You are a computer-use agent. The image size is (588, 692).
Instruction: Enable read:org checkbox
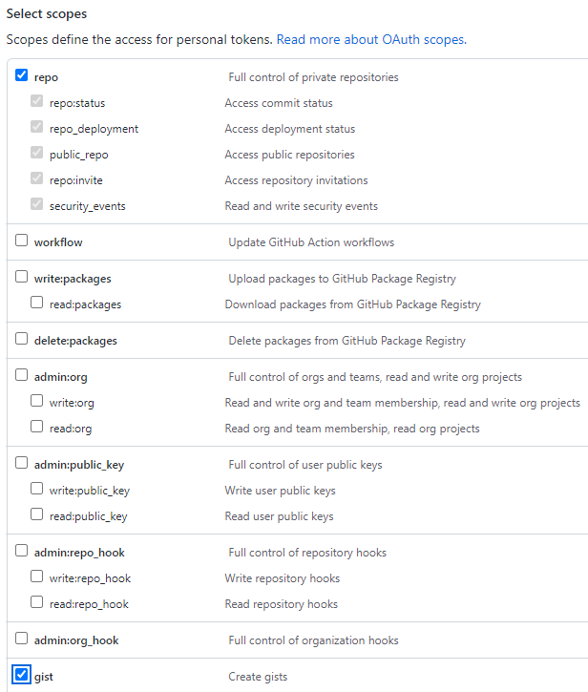tap(36, 427)
